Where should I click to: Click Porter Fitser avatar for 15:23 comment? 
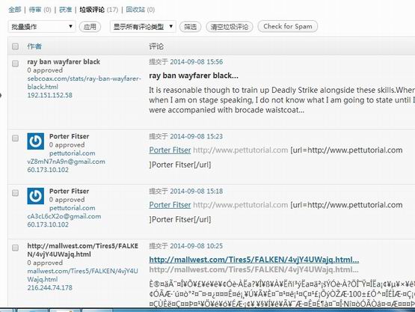(36, 141)
